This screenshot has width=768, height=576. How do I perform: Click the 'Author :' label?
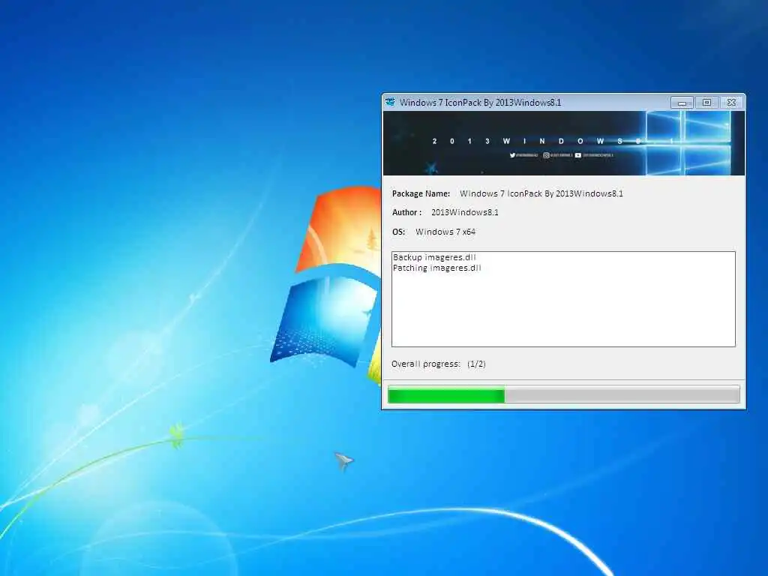point(406,212)
